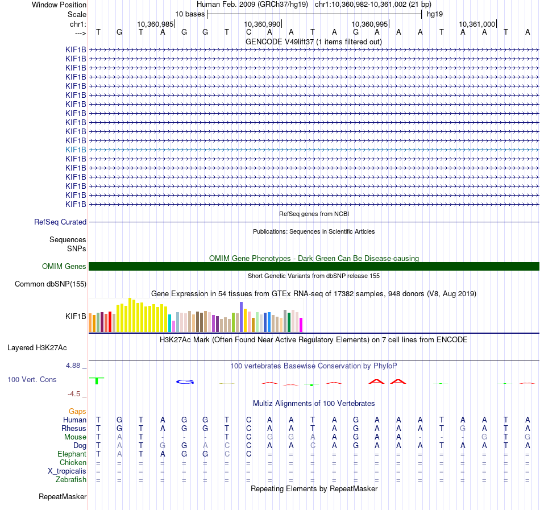Click the magenta last bar in GTEx chart
The image size is (540, 510).
click(301, 325)
